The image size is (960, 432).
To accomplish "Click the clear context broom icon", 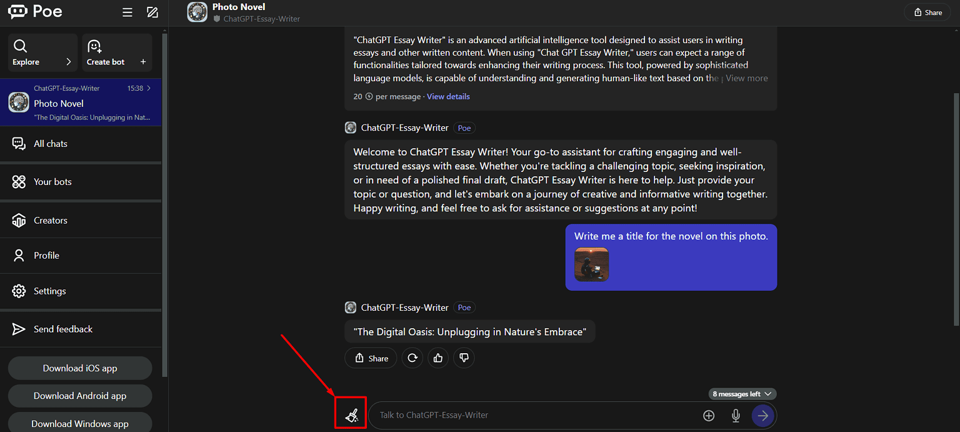I will pos(351,415).
